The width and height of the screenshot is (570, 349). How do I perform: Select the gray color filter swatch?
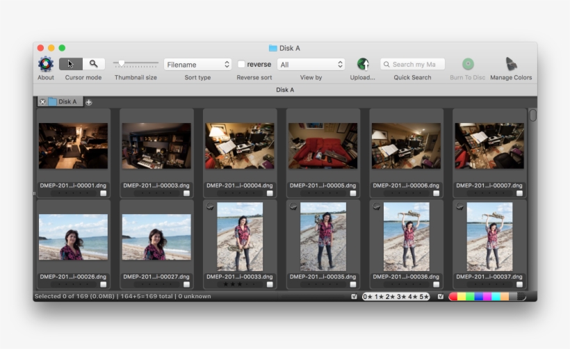(513, 297)
